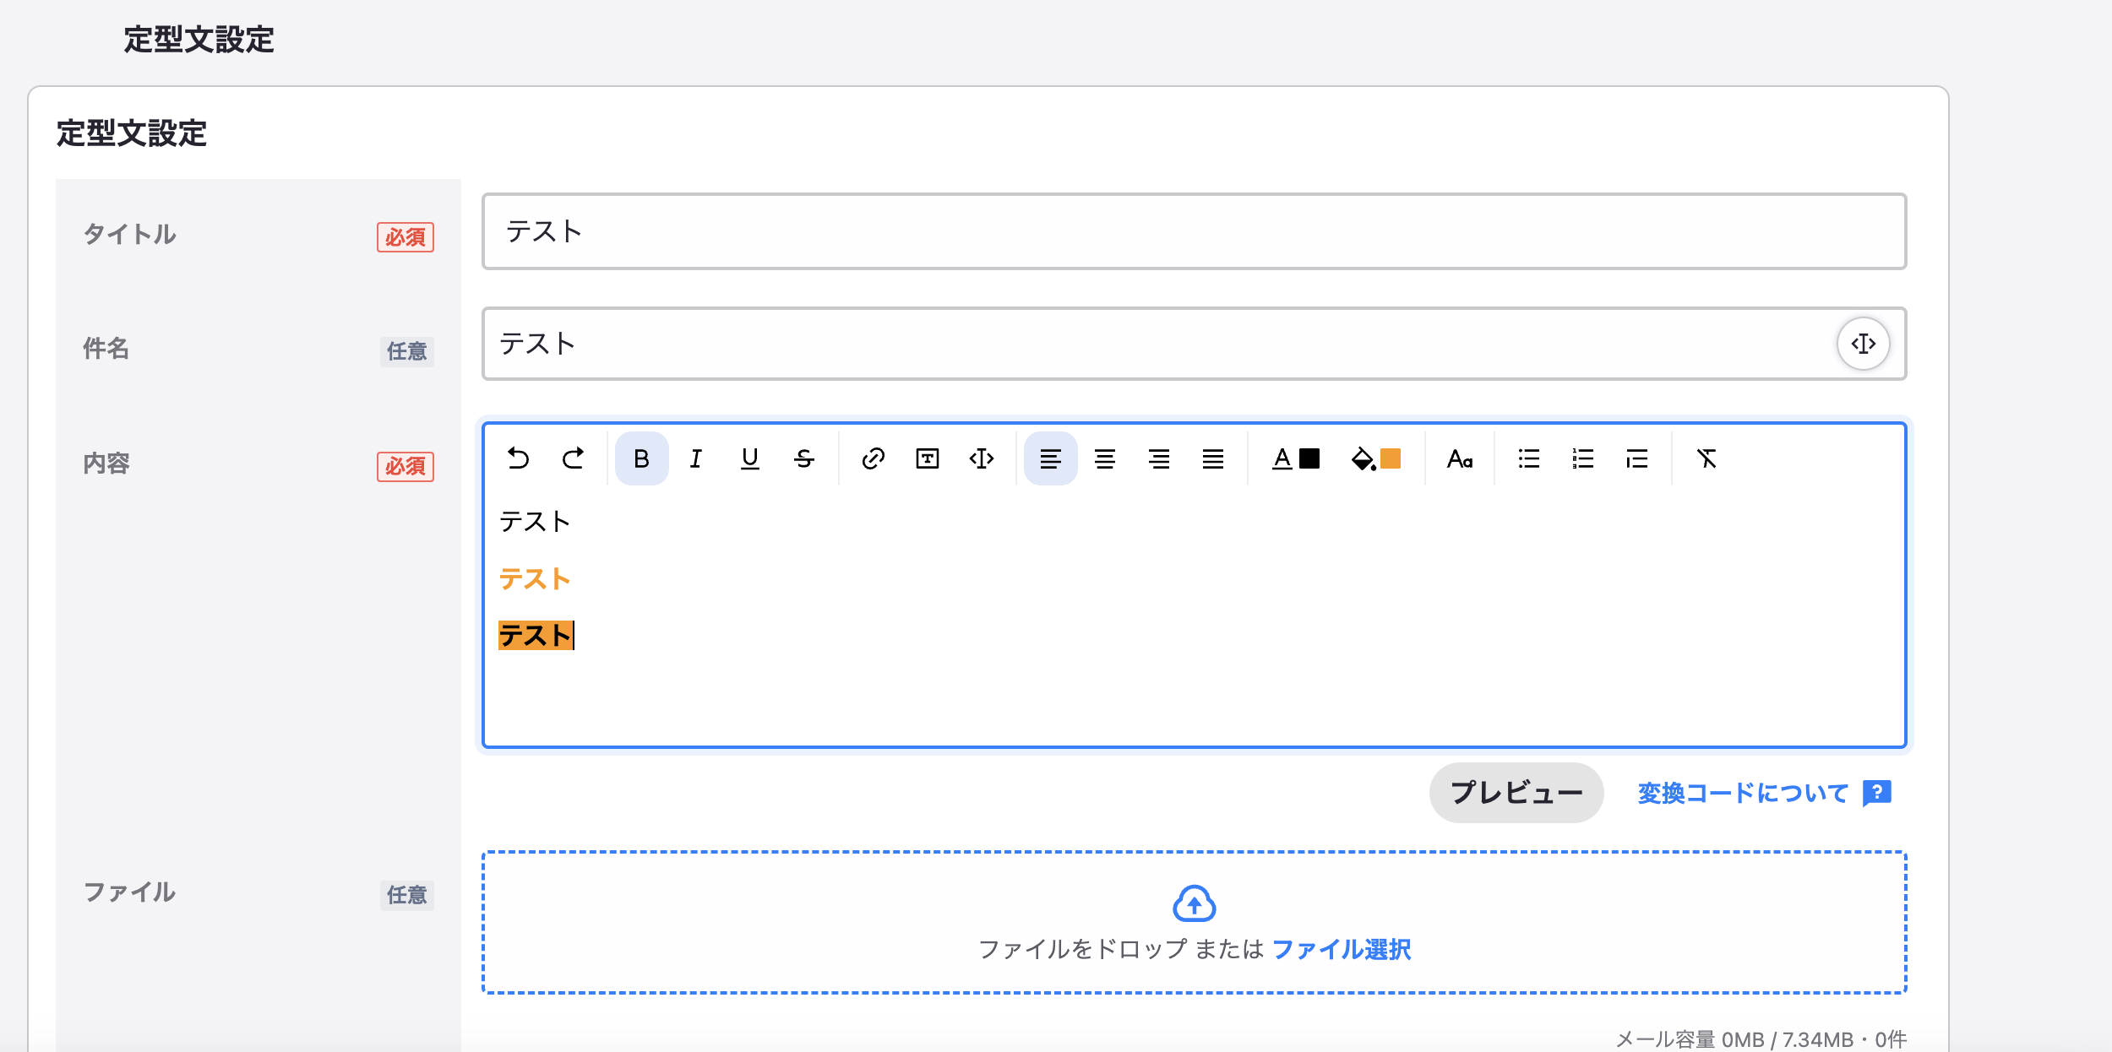Click the cloud upload icon
Viewport: 2112px width, 1052px height.
pyautogui.click(x=1194, y=903)
